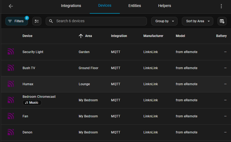The width and height of the screenshot is (231, 142).
Task: Open the Filters panel
Action: 16,21
